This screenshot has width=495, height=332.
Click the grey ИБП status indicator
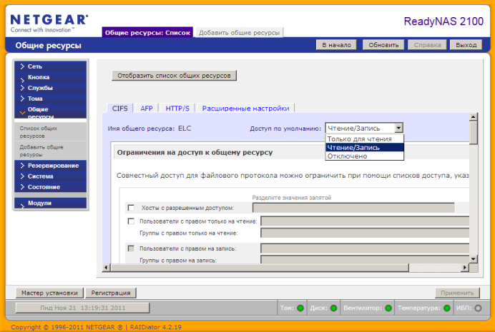479,308
